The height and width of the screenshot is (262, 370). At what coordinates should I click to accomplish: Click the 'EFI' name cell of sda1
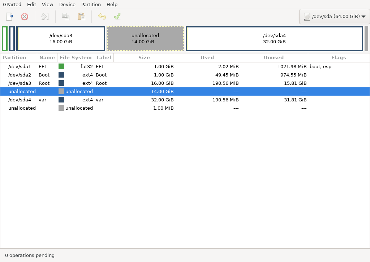(x=42, y=67)
